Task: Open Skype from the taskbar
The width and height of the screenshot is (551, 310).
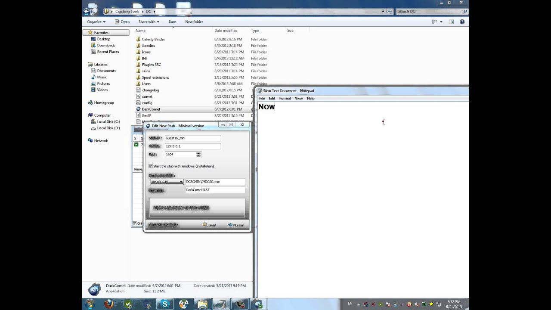Action: [x=165, y=304]
